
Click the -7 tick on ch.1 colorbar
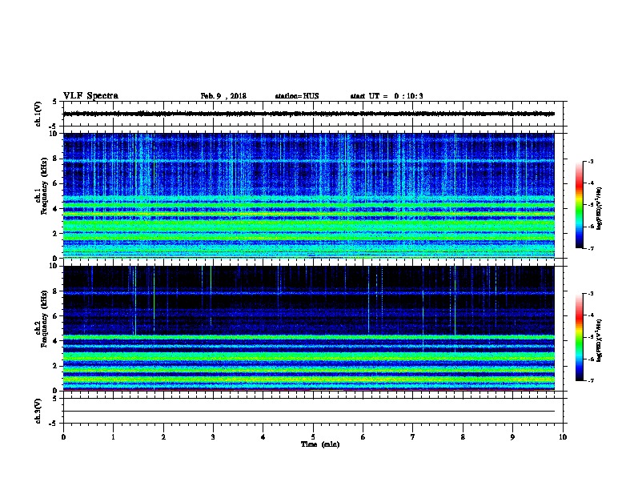point(590,248)
